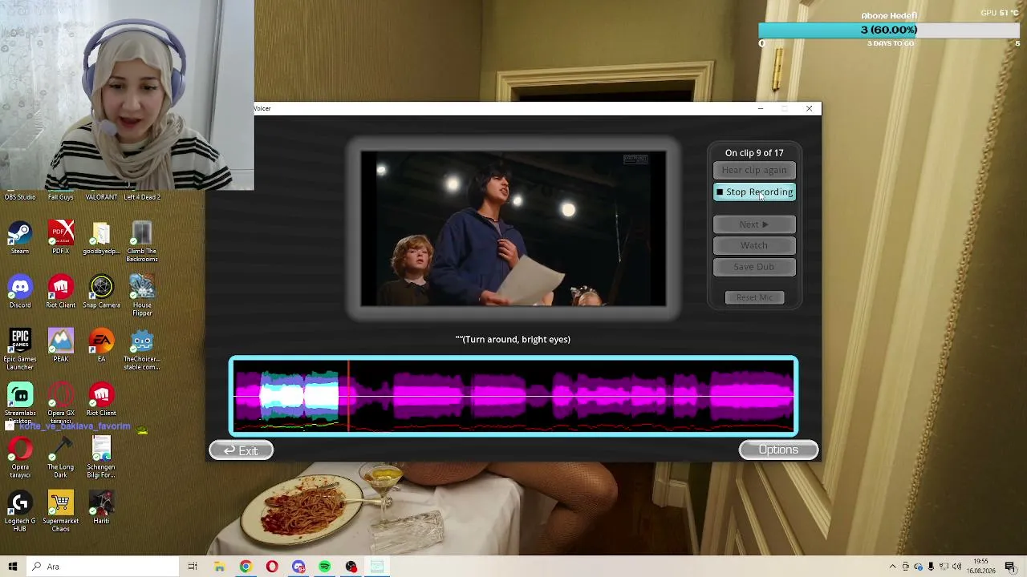This screenshot has height=577, width=1027.
Task: Open the Hariti desktop shortcut
Action: 101,506
